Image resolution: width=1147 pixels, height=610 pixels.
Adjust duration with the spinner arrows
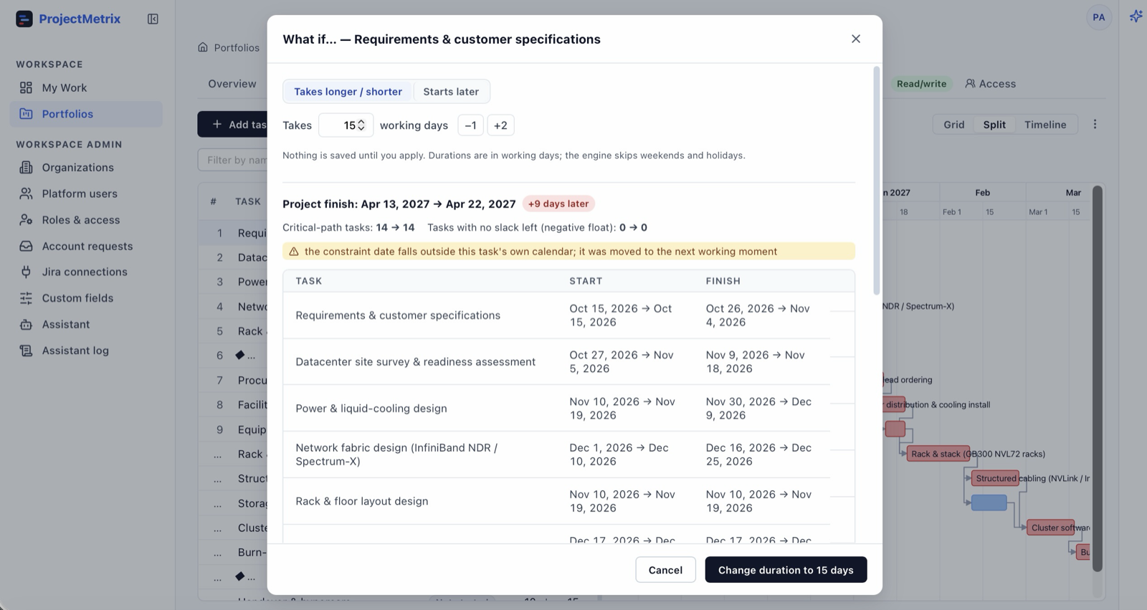[361, 125]
